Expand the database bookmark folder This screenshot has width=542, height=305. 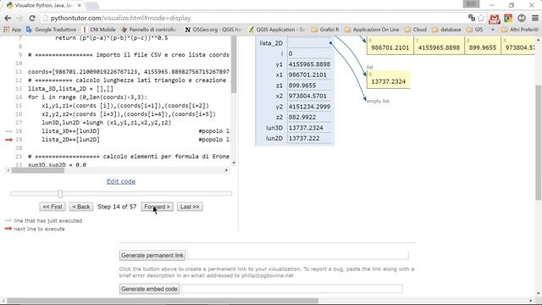click(x=446, y=30)
